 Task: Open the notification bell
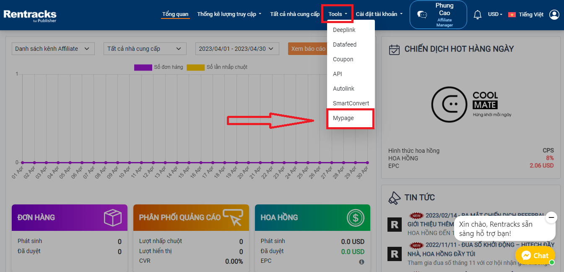pos(477,14)
